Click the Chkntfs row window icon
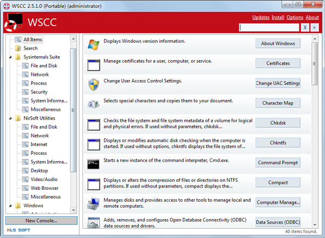325x238 pixels. pos(94,144)
